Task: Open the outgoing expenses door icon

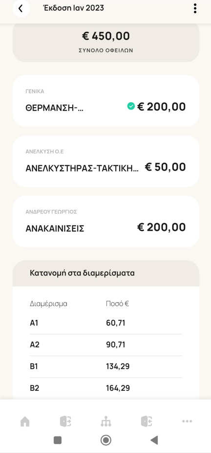Action: tap(65, 422)
